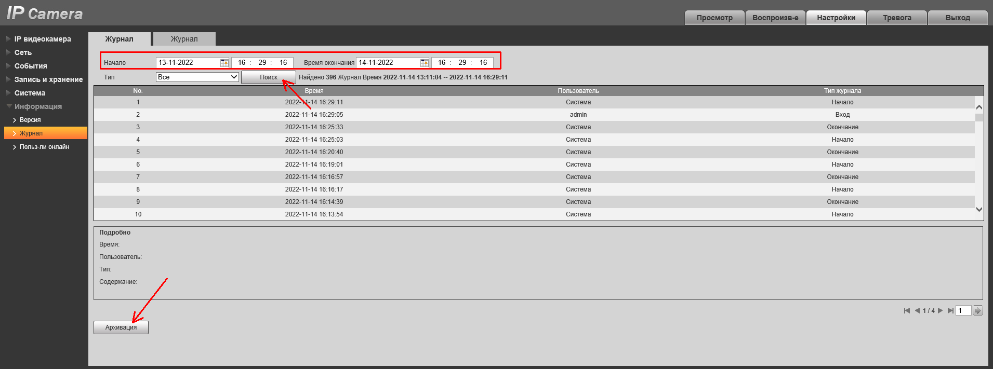Select the first active Журнал tab
Screen dimensions: 993x369
coord(120,39)
